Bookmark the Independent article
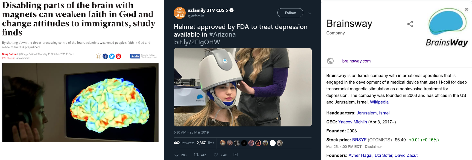Image resolution: width=472 pixels, height=160 pixels. [98, 56]
